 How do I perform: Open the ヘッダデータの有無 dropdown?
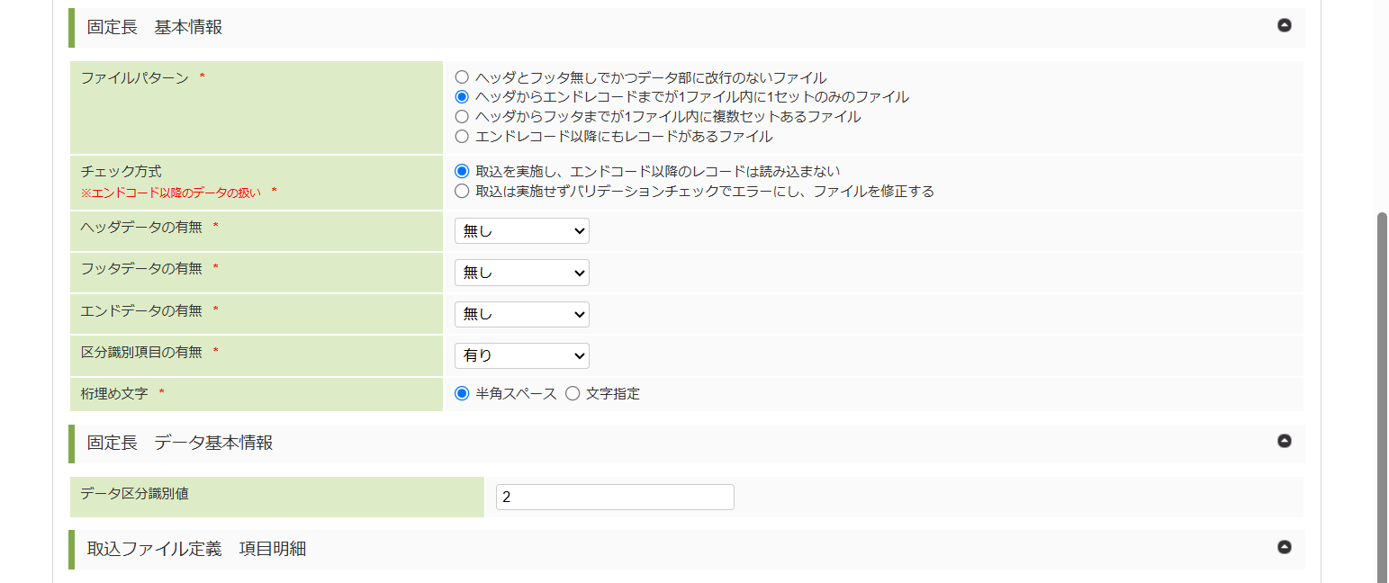point(521,231)
